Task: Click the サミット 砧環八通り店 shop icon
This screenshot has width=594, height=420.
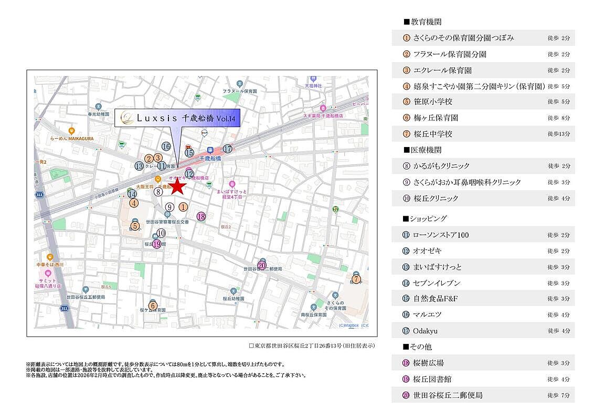Action: [49, 273]
